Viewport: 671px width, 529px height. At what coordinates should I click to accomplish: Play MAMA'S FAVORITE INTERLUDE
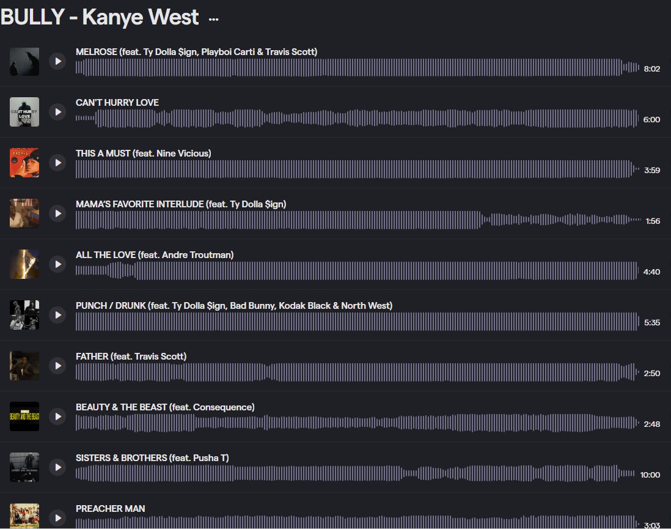click(57, 213)
